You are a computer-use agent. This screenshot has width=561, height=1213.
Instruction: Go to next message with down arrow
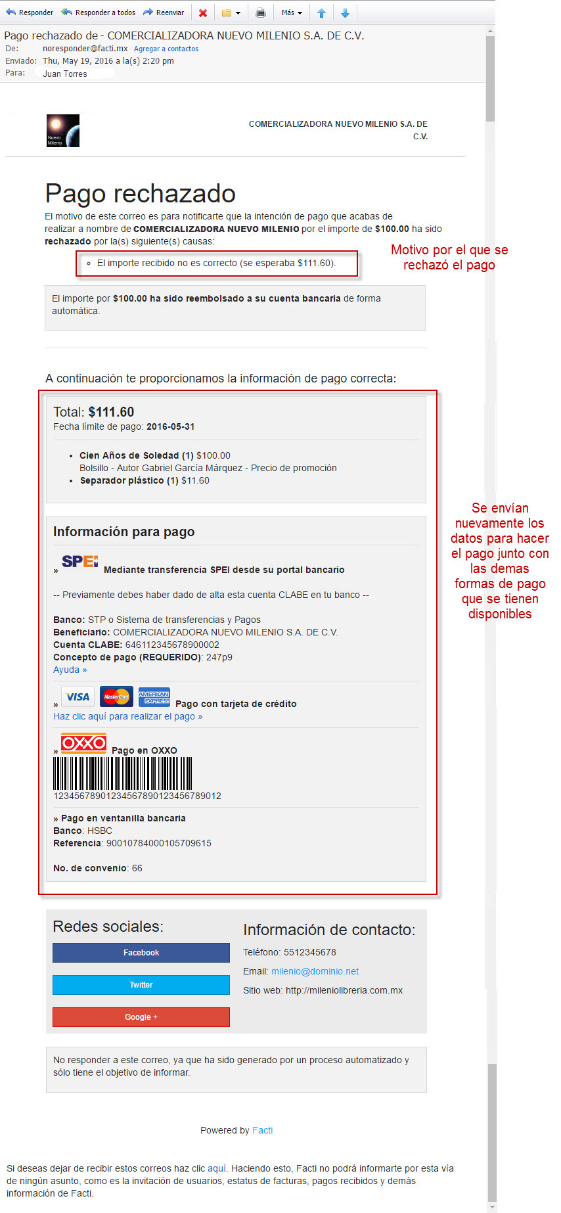pyautogui.click(x=345, y=12)
